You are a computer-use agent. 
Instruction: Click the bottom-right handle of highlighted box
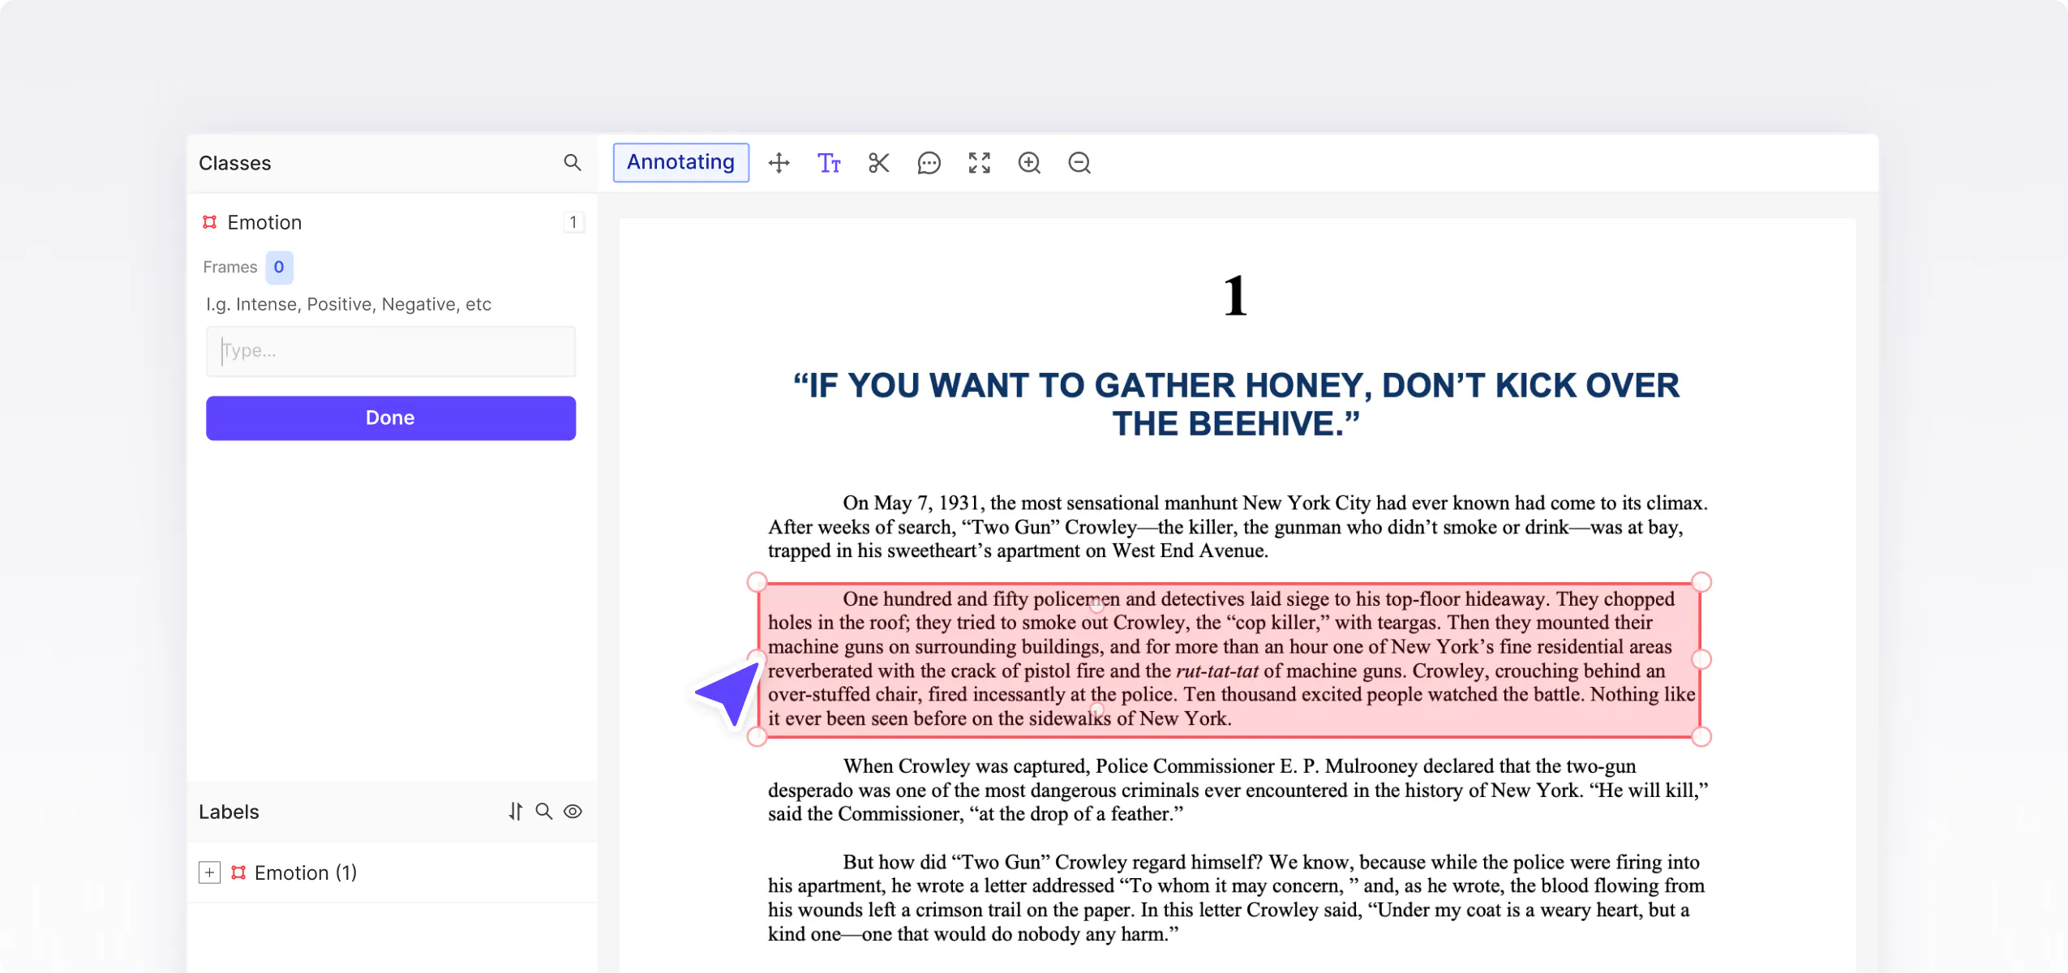(x=1701, y=736)
